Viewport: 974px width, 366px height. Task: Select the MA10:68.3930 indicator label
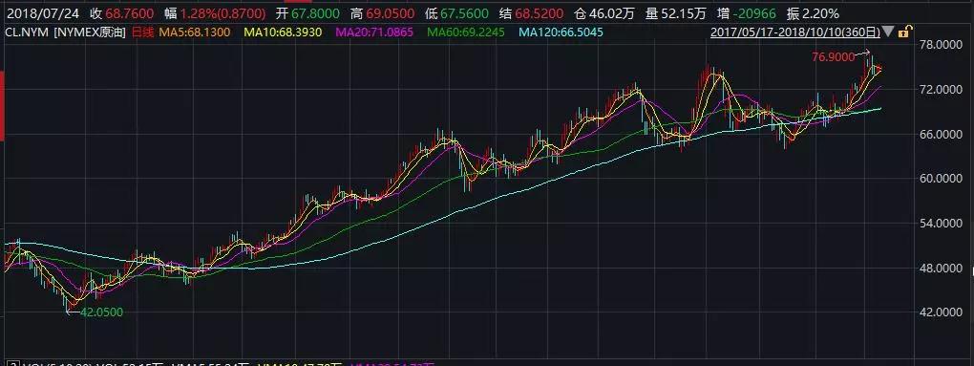[x=284, y=32]
